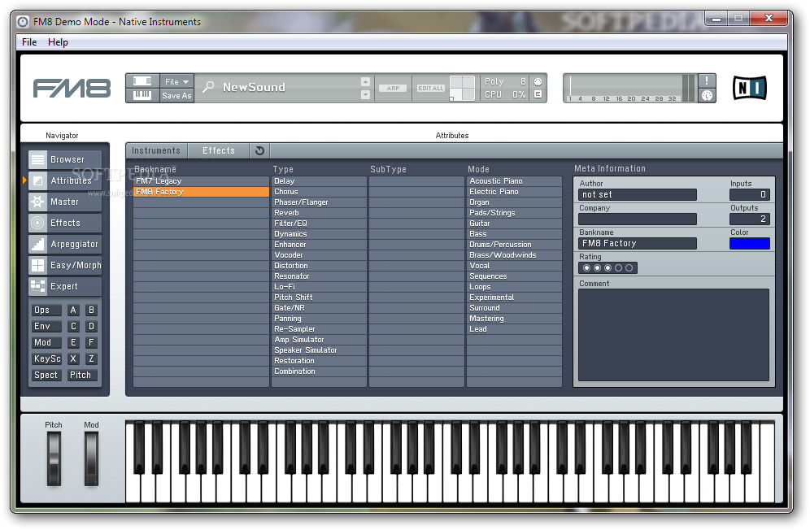Image resolution: width=810 pixels, height=530 pixels.
Task: Select 'FM7 Legacy' bank
Action: [x=201, y=181]
